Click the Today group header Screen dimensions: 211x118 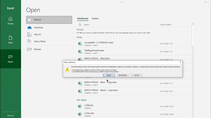click(79, 37)
